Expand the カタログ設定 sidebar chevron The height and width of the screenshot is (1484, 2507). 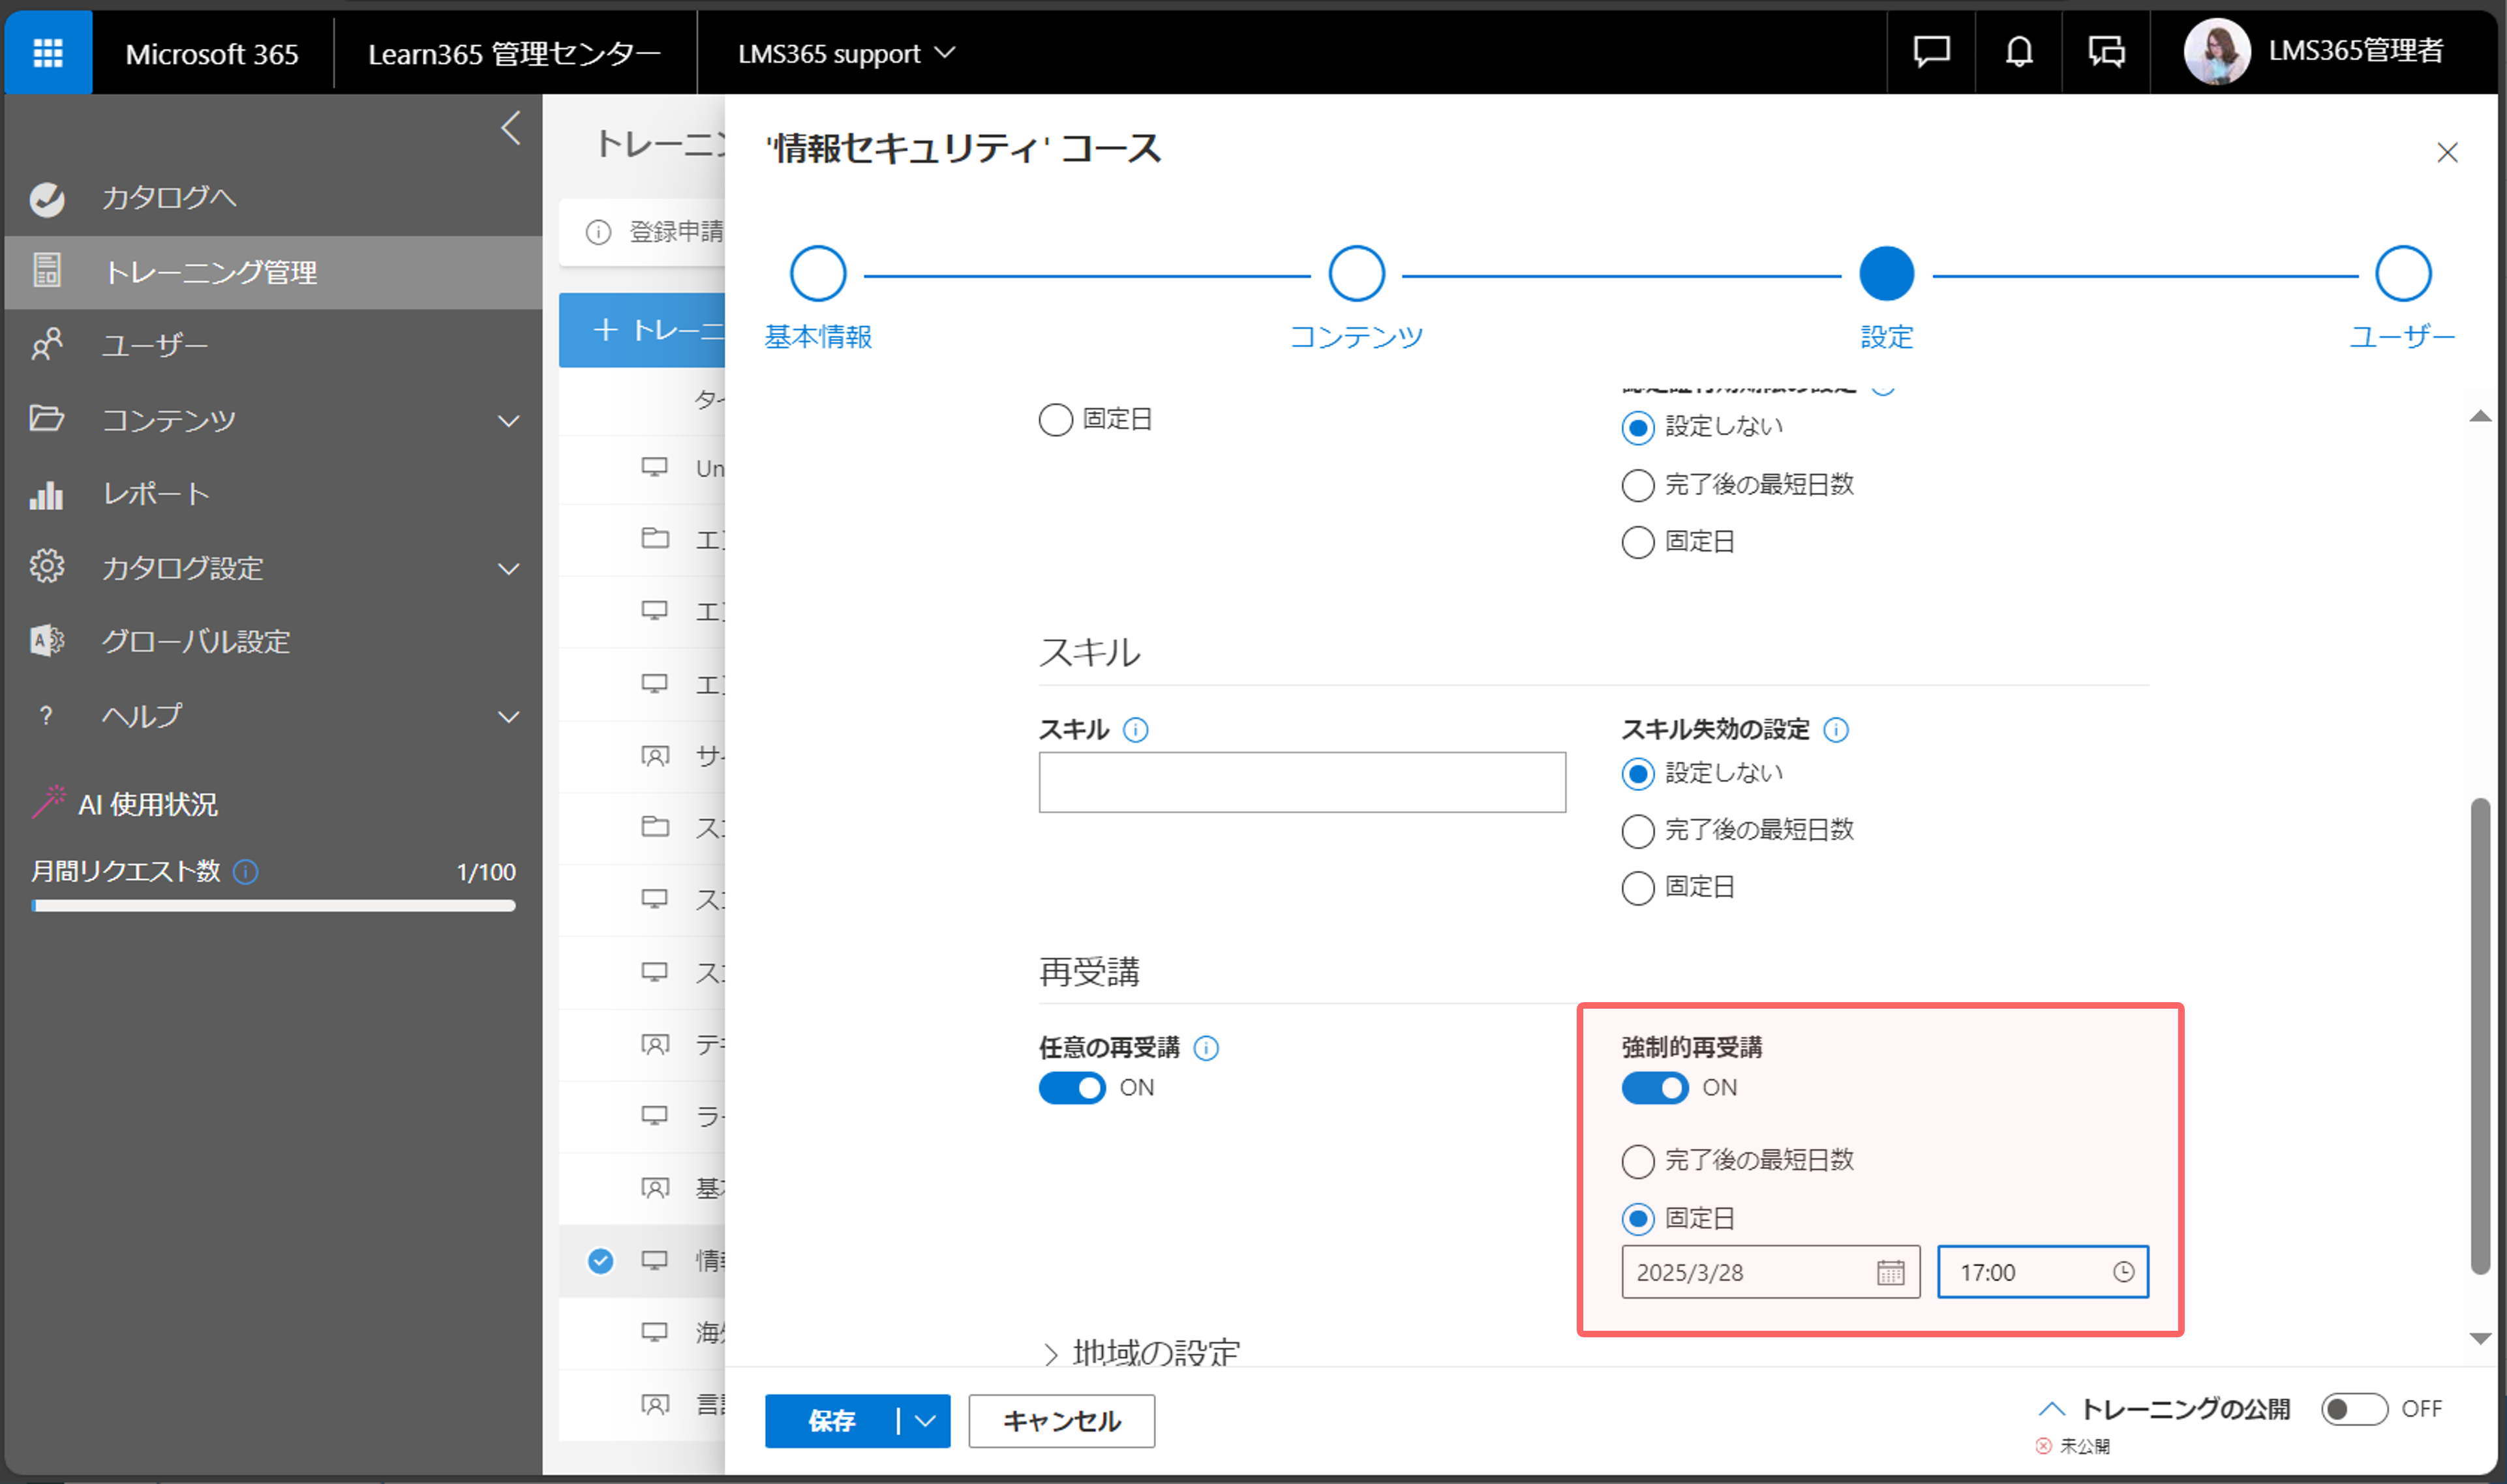pyautogui.click(x=509, y=569)
